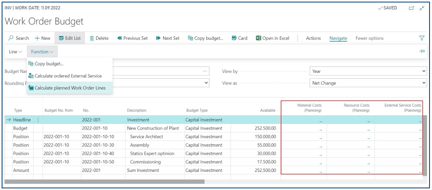Select the Investment description in Headline row
This screenshot has height=190, width=432.
[155, 120]
